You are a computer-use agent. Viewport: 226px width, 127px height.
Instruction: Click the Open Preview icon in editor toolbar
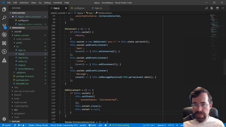point(212,8)
